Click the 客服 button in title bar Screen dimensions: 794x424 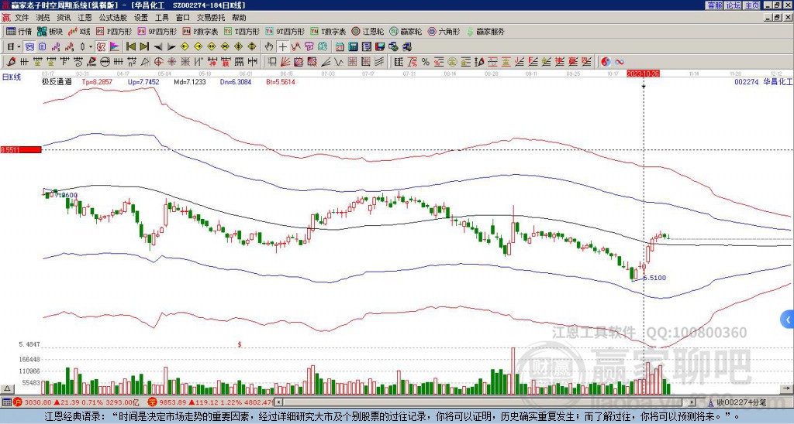[x=714, y=5]
